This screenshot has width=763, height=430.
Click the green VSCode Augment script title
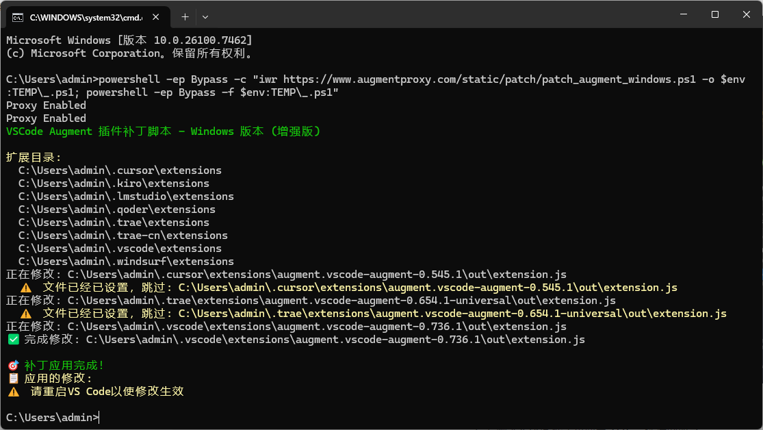[163, 131]
